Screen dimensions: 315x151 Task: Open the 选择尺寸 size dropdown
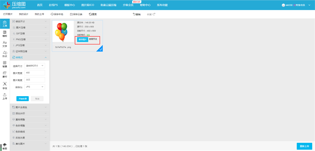[x=35, y=66]
